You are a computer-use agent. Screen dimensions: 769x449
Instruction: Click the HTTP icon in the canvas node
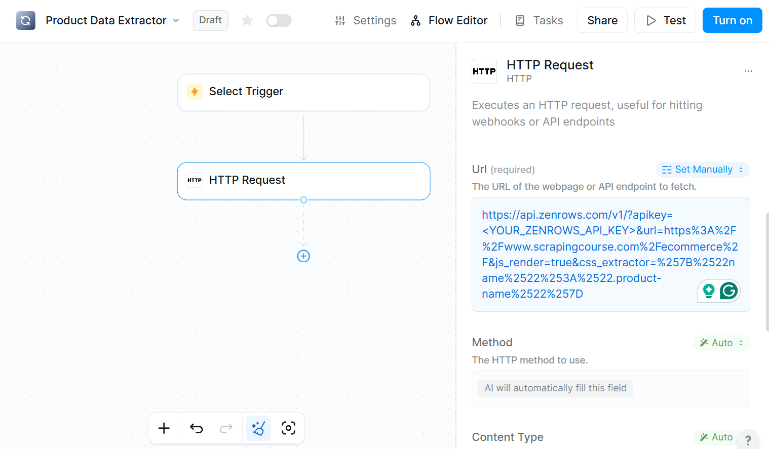[195, 180]
